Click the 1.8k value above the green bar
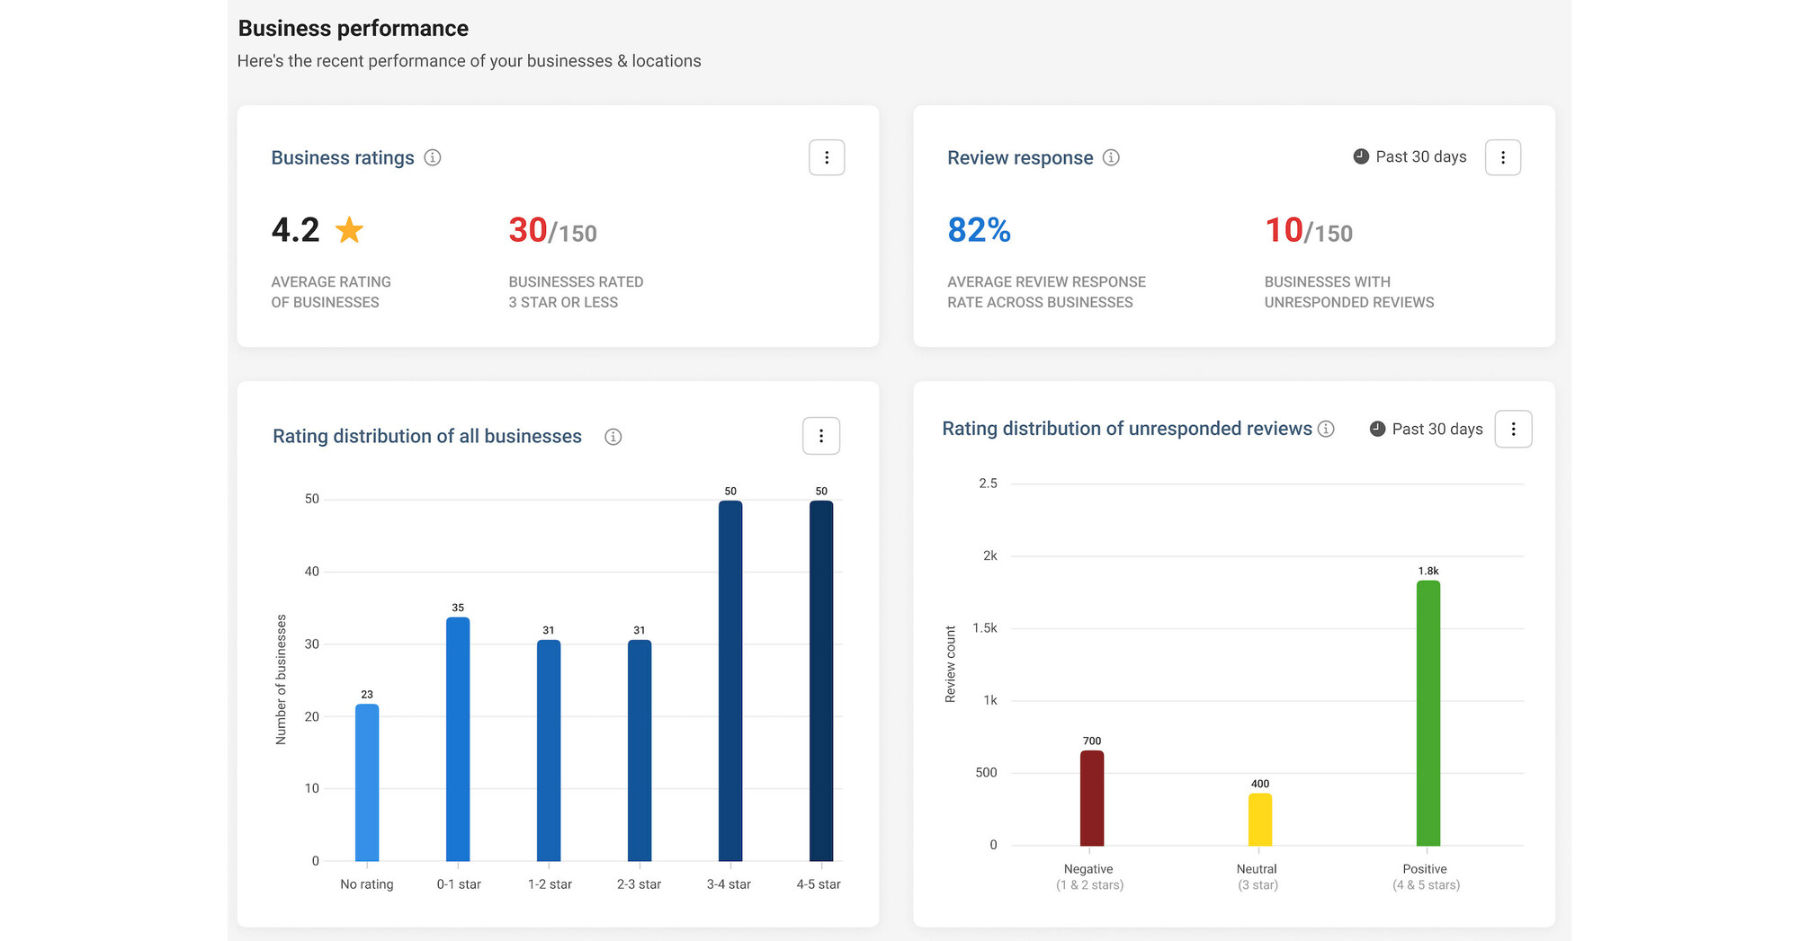 pos(1428,571)
